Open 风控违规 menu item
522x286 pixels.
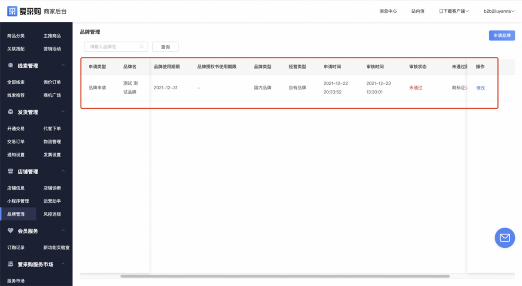52,214
